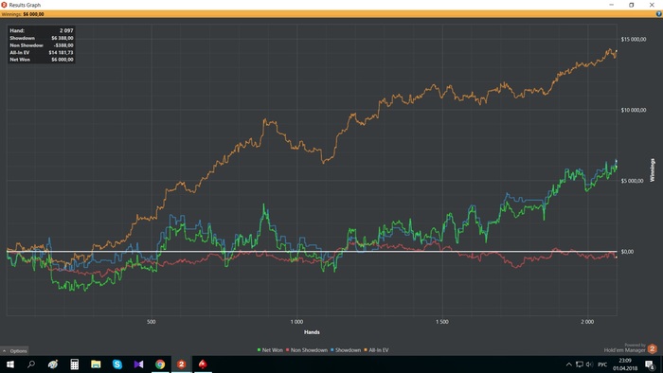The width and height of the screenshot is (663, 373).
Task: Open the Windows Start menu
Action: (9, 364)
